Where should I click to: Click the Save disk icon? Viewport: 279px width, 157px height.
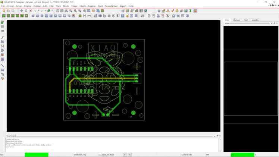[13, 11]
